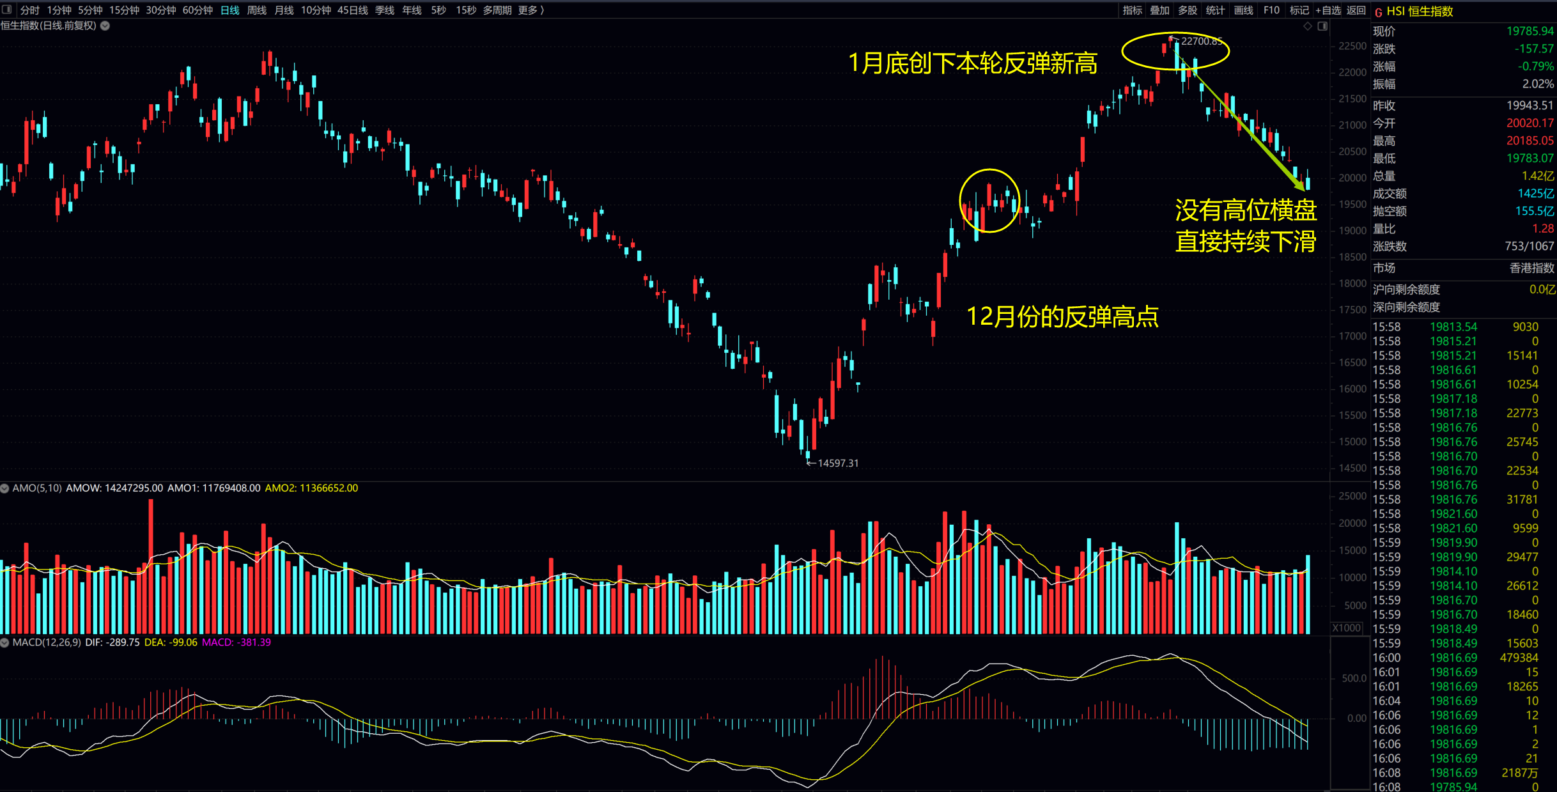Click the 量比 value 1.28
Image resolution: width=1557 pixels, height=792 pixels.
pyautogui.click(x=1543, y=229)
